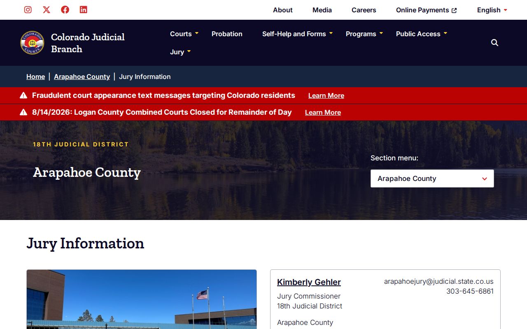The height and width of the screenshot is (329, 527).
Task: Open the About page
Action: tap(283, 10)
